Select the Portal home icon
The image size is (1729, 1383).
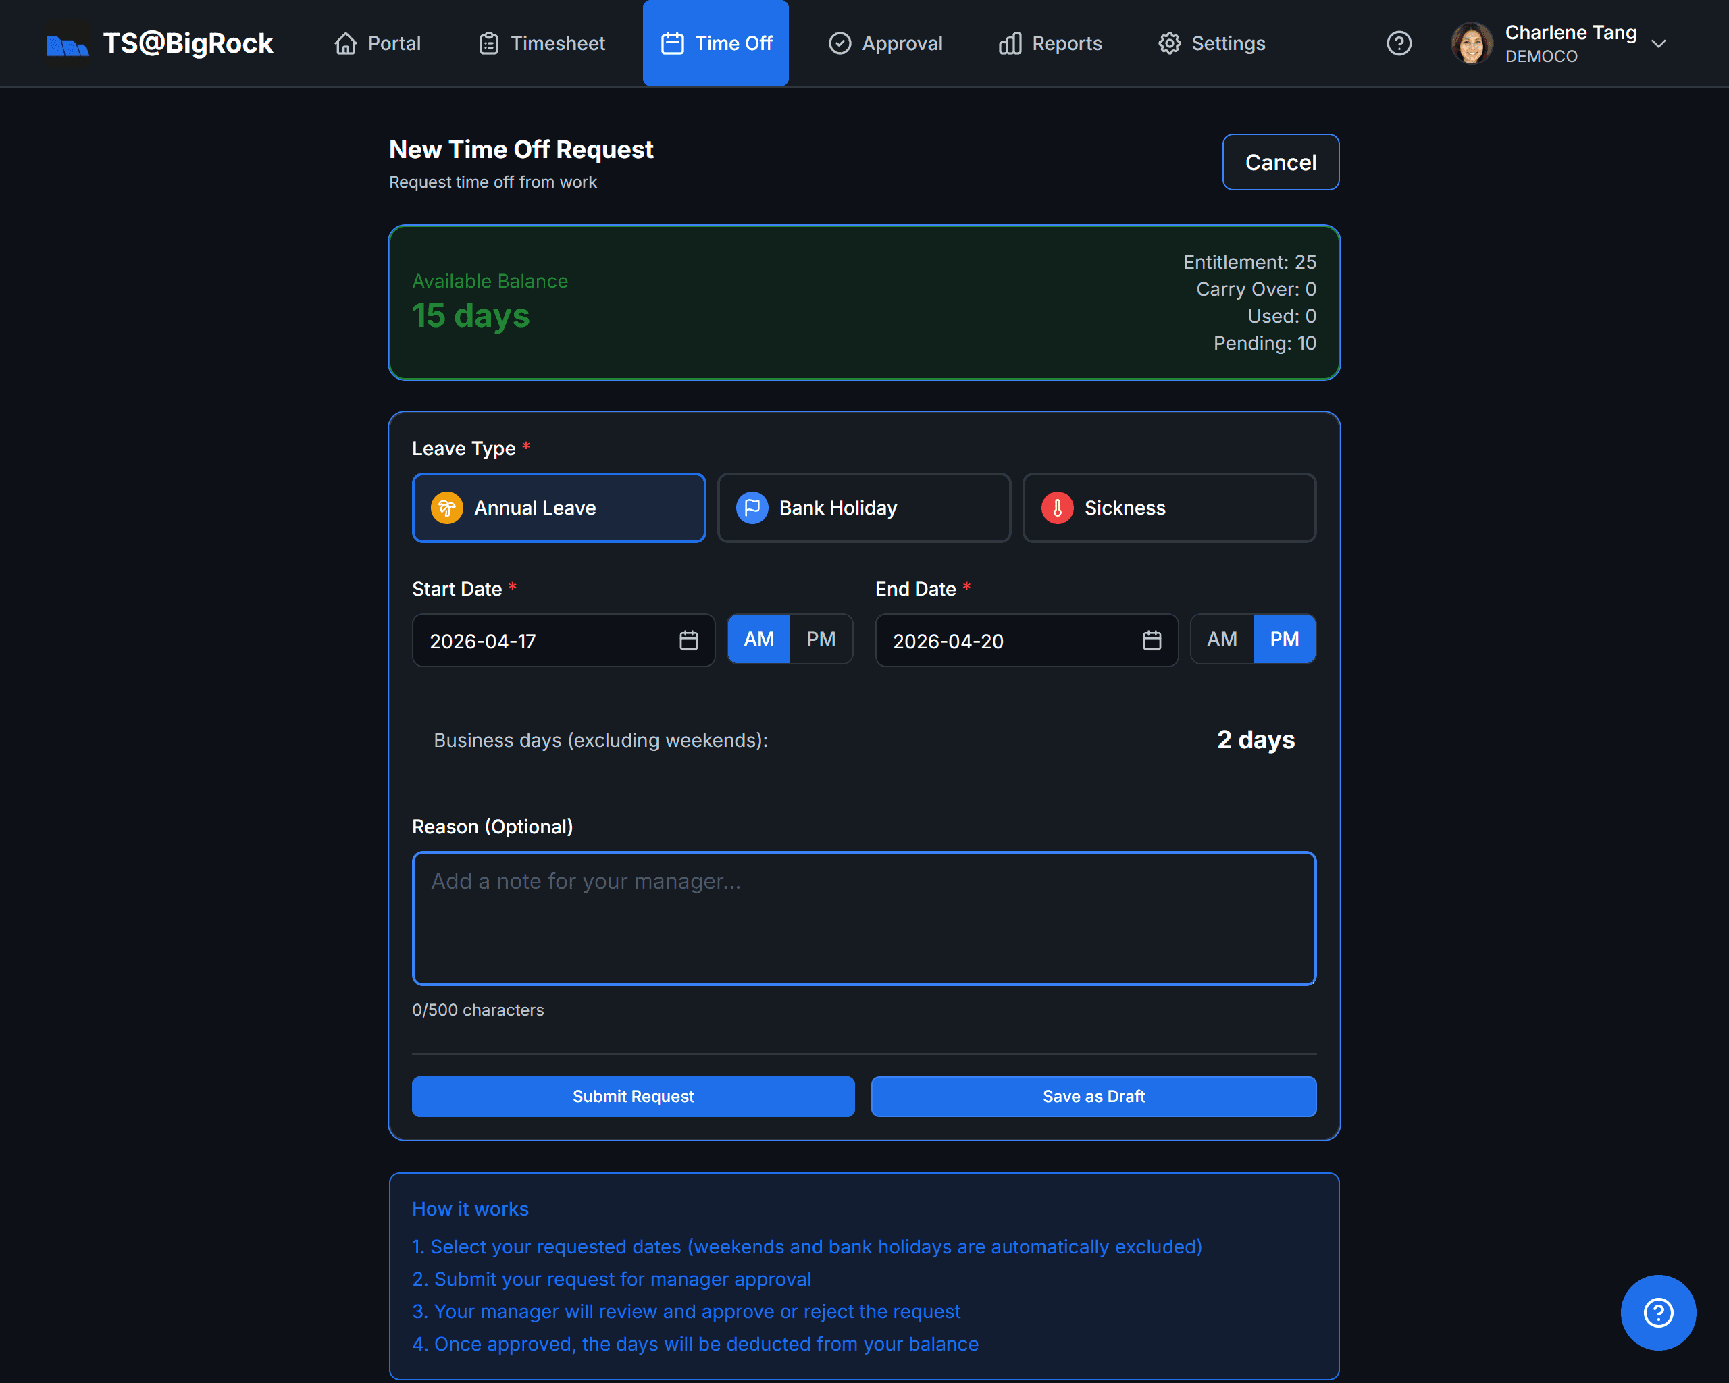point(346,43)
